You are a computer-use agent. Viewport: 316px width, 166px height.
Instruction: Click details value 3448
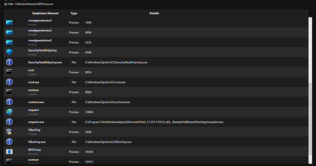tap(88, 132)
